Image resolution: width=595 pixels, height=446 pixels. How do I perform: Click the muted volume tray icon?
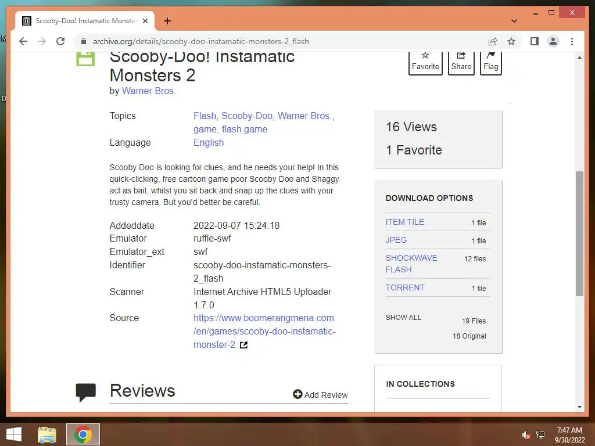[526, 435]
